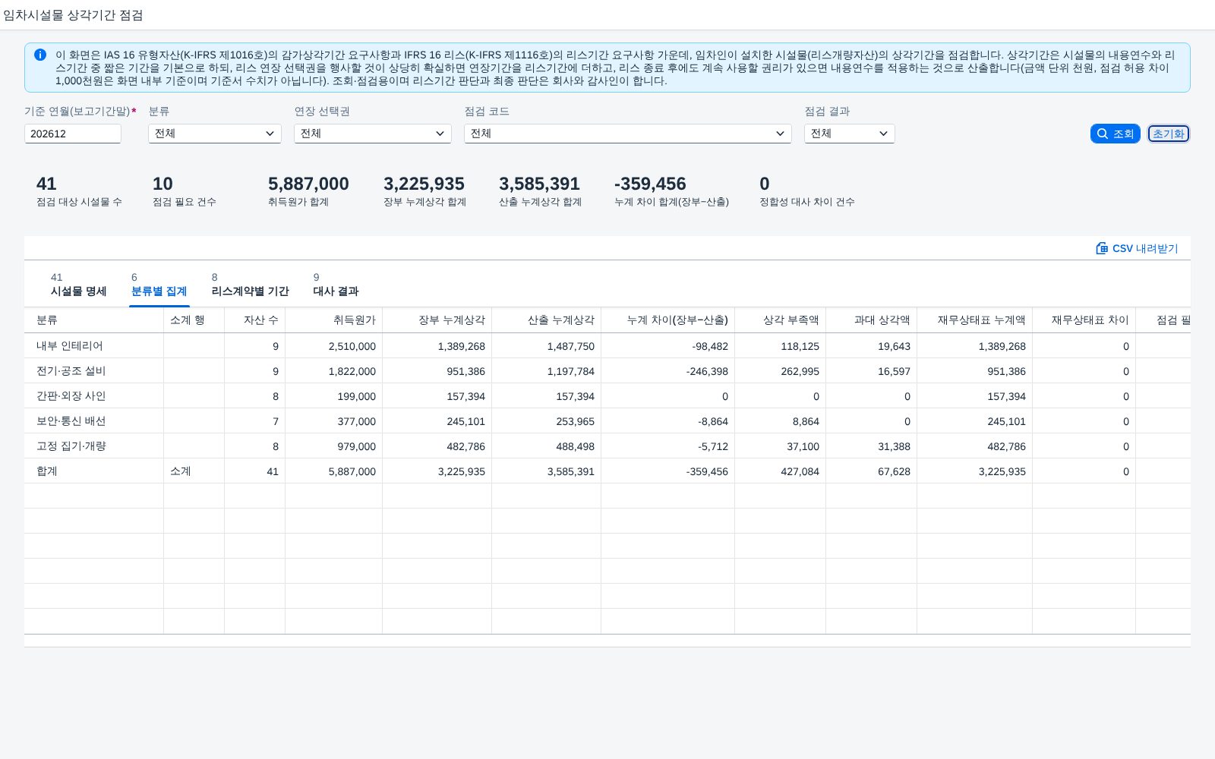The image size is (1215, 759).
Task: Select the 고정 집기·개량 row label
Action: point(71,446)
